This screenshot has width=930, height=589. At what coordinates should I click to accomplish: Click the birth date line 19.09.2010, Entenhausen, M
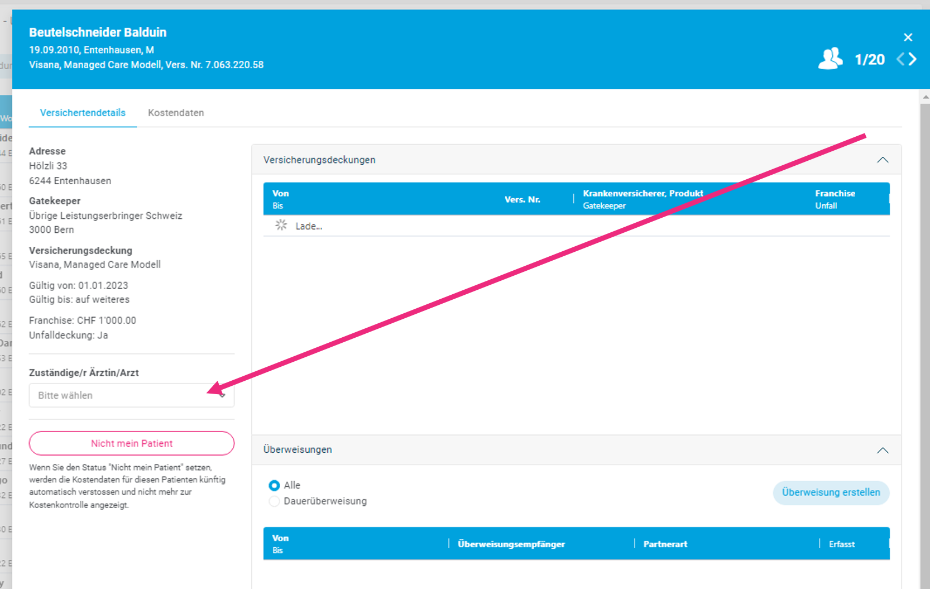click(92, 50)
